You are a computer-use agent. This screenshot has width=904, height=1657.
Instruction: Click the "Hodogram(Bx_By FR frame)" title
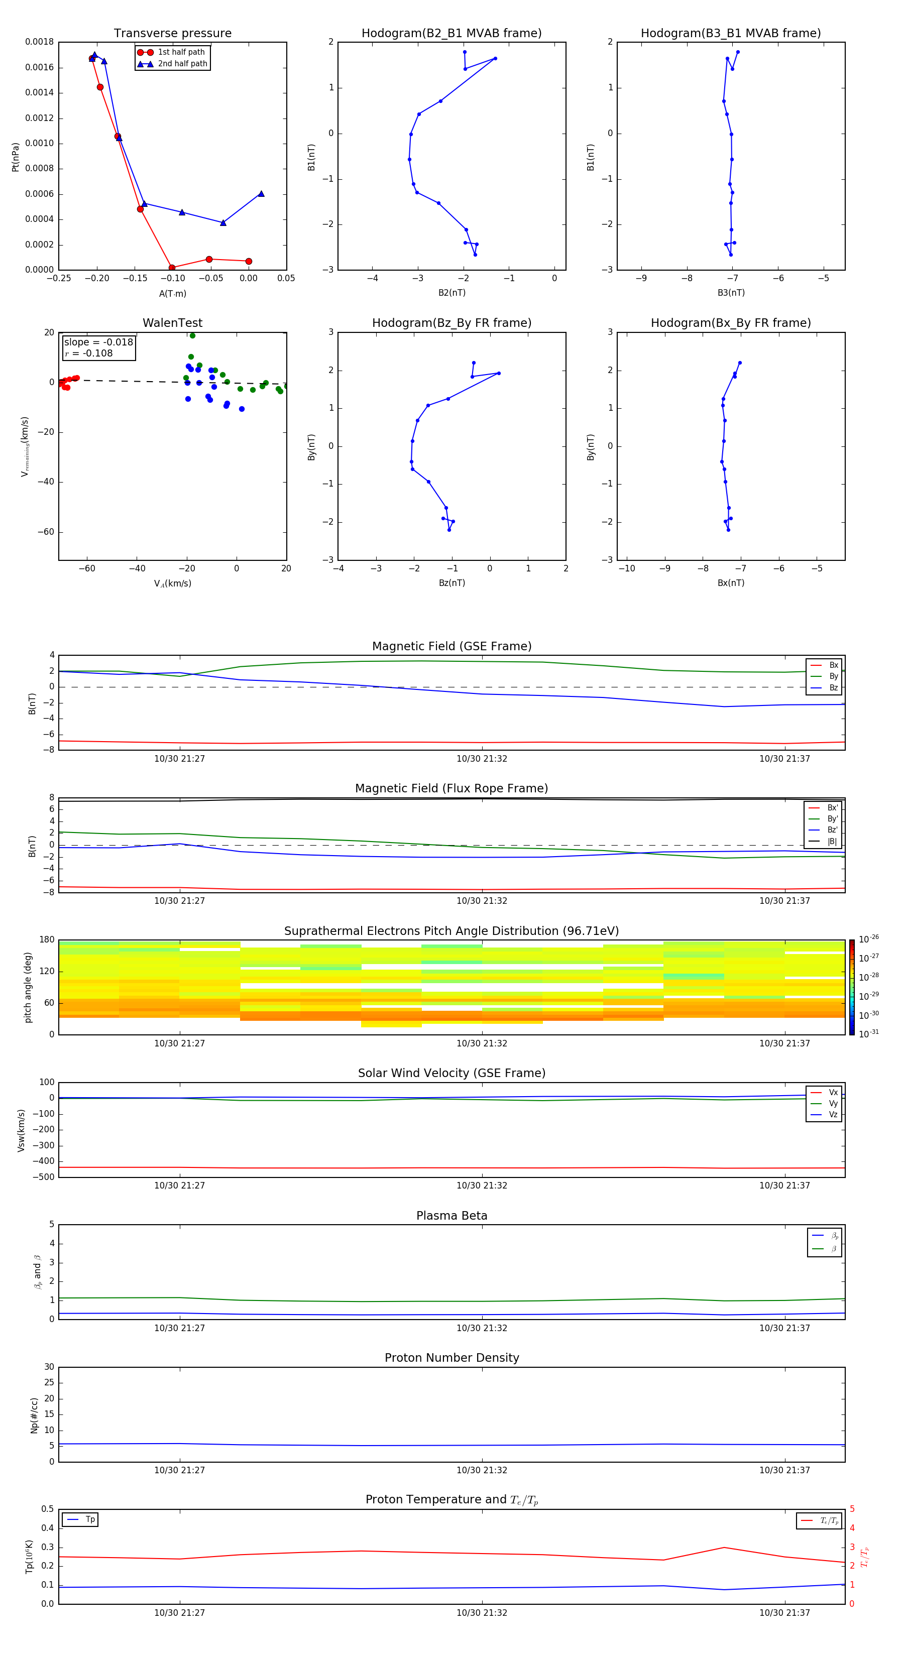point(730,323)
